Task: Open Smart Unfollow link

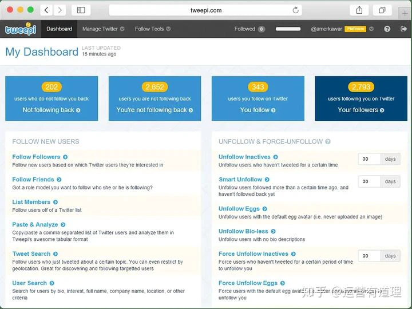Action: 240,180
